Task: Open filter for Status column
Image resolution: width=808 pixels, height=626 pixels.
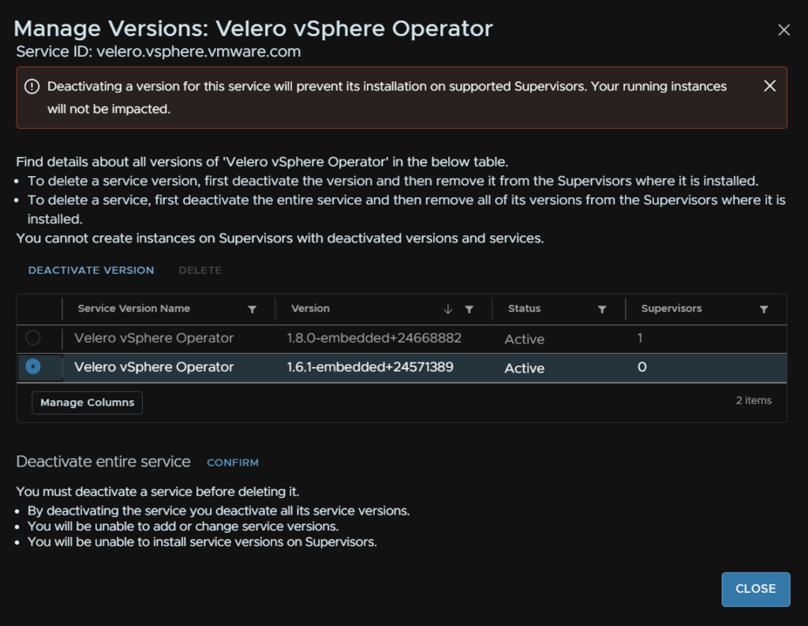Action: click(x=602, y=309)
